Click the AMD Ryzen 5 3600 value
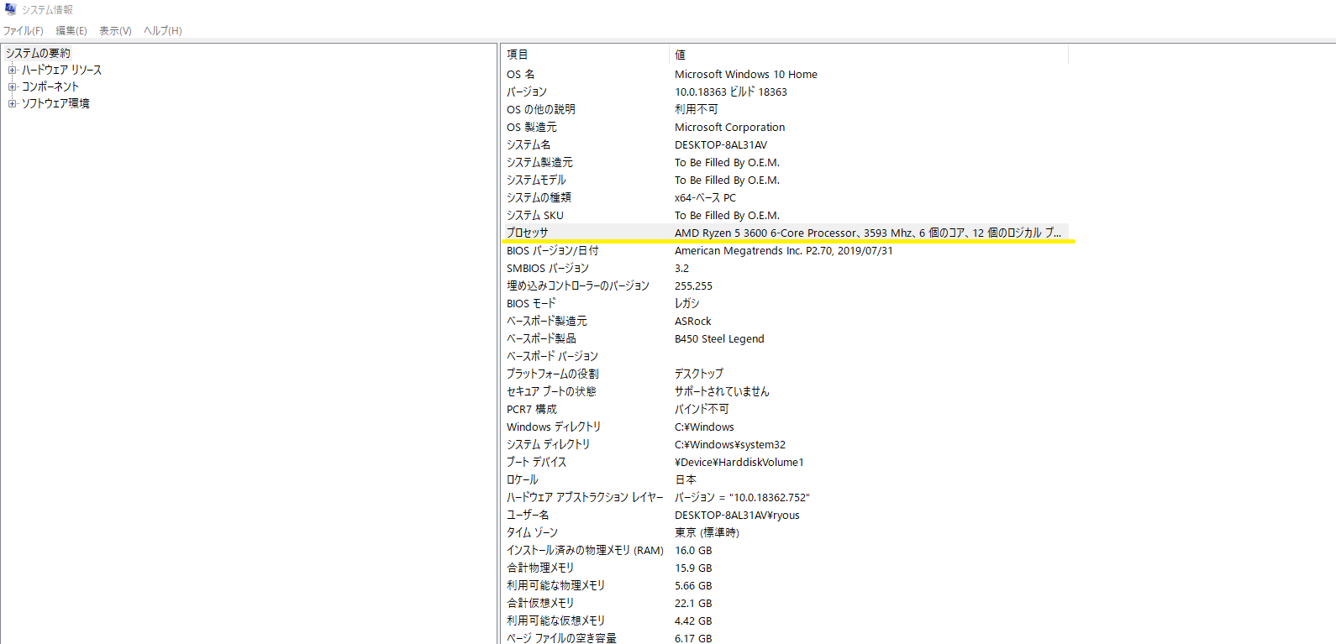This screenshot has height=644, width=1336. [868, 233]
